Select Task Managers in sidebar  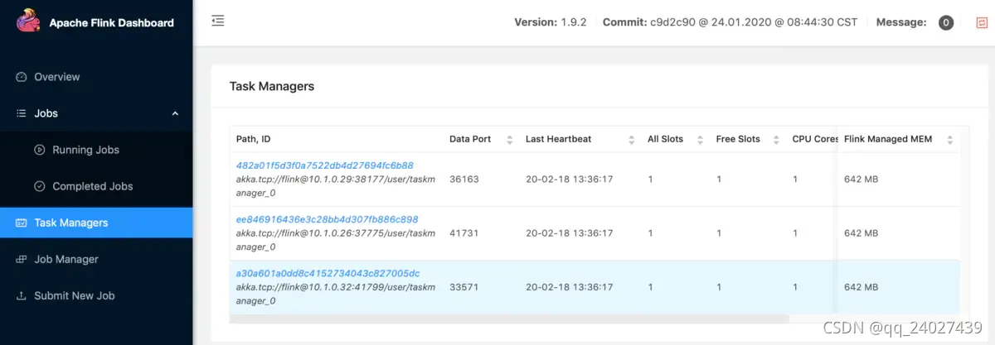pyautogui.click(x=96, y=223)
